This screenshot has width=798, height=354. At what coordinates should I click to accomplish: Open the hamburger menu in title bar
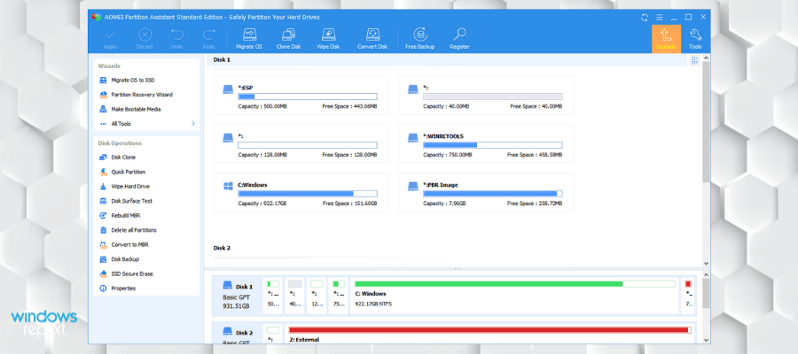(x=659, y=18)
